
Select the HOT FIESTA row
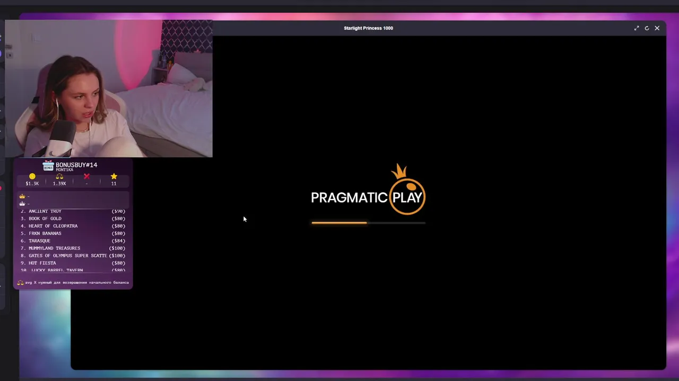(73, 263)
